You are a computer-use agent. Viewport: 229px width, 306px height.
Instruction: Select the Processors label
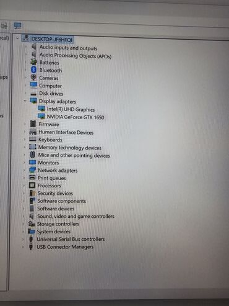point(50,186)
